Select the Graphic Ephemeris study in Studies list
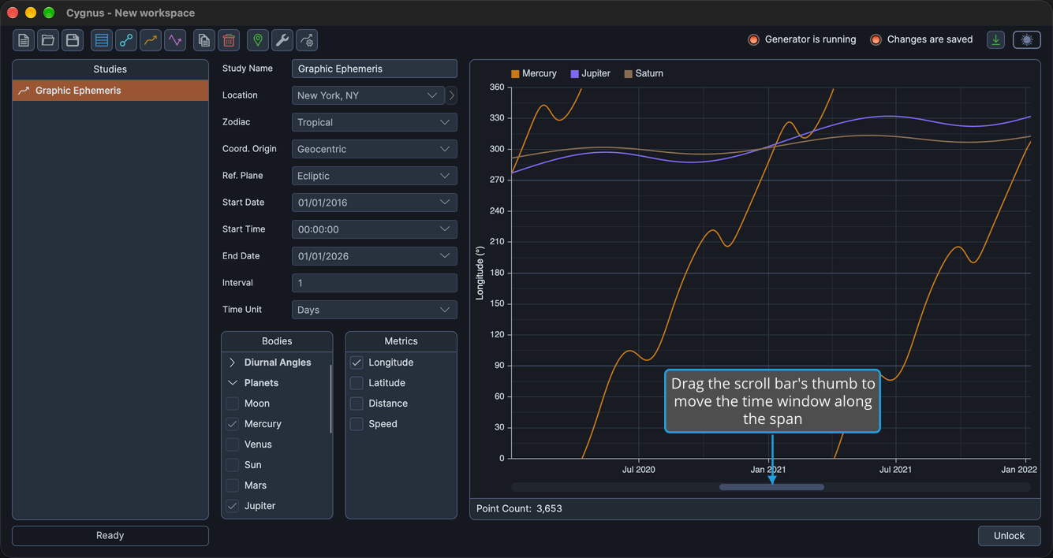1053x558 pixels. coord(110,91)
